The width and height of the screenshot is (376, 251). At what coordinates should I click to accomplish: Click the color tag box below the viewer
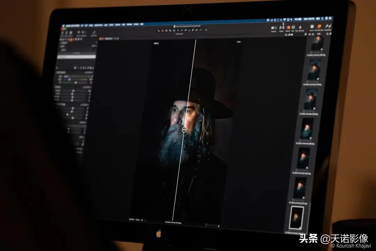point(206,225)
